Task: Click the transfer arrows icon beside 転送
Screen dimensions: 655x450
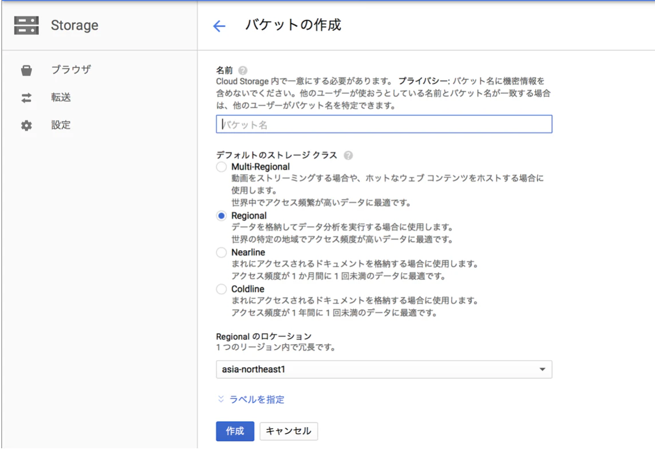Action: pyautogui.click(x=26, y=98)
